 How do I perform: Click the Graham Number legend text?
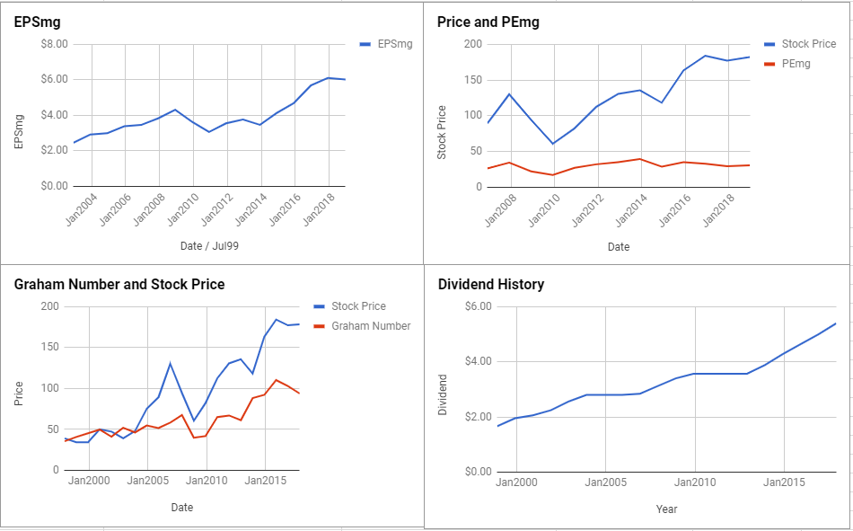point(371,326)
